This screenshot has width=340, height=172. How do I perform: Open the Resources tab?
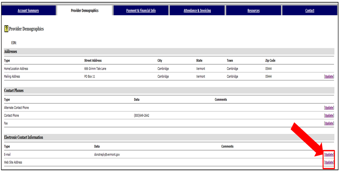[253, 11]
